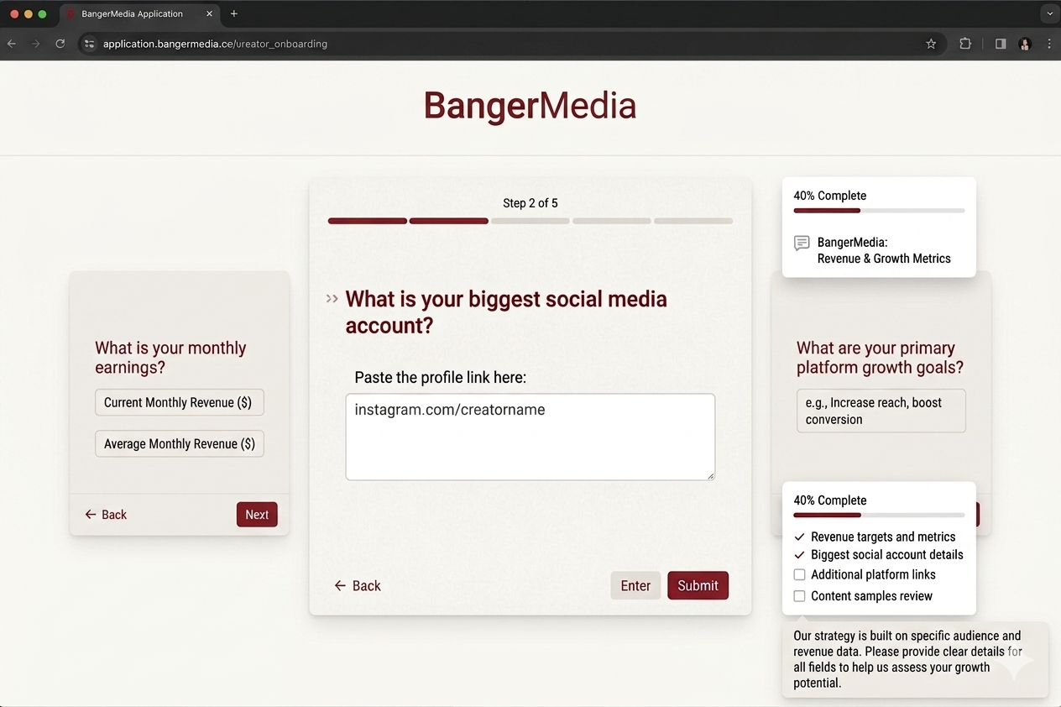Click the top 40% Complete progress bar
Viewport: 1061px width, 707px height.
(879, 211)
